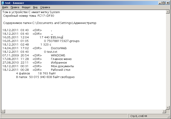The height and width of the screenshot is (119, 171).
Task: Open the Вид menu
Action: [x=35, y=7]
